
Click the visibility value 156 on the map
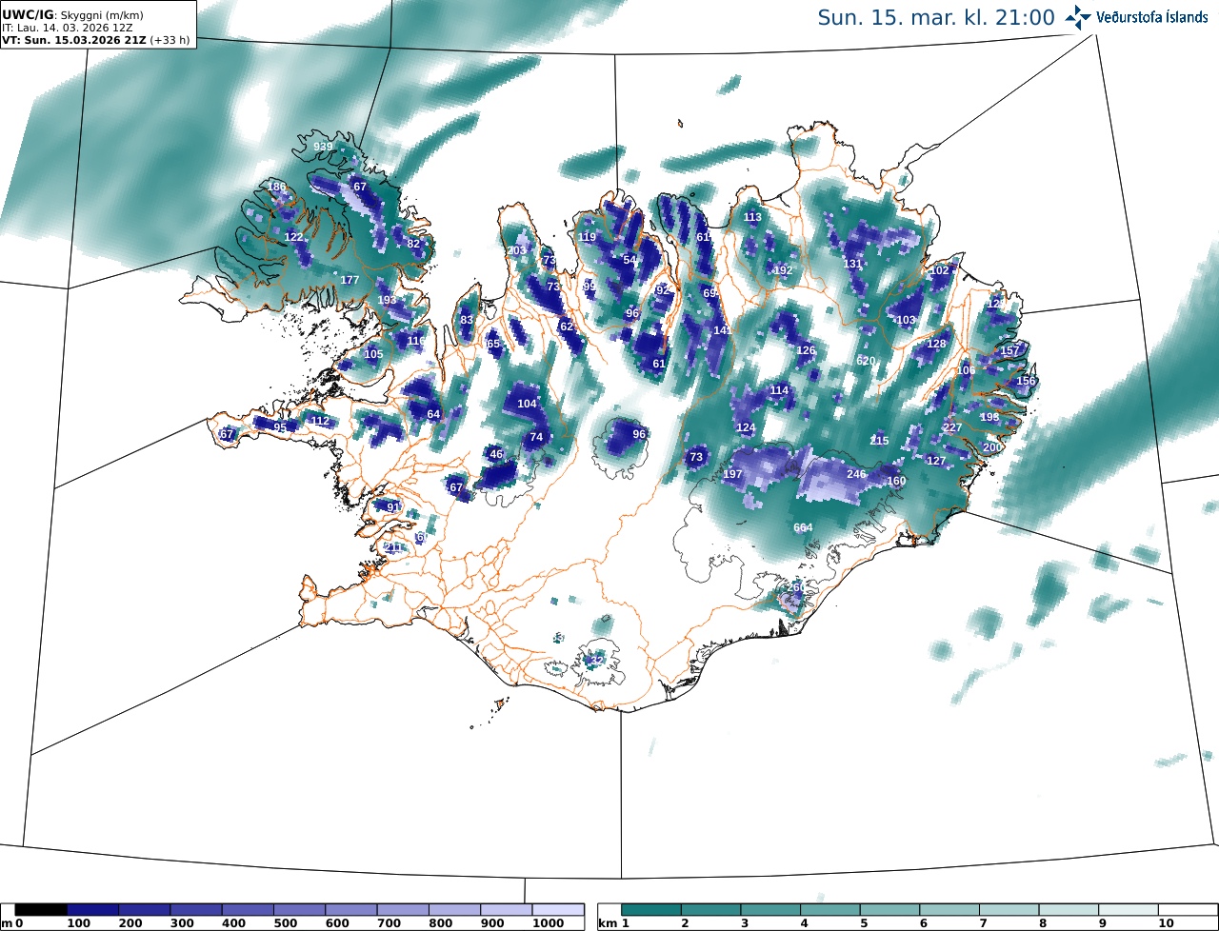pos(1026,381)
